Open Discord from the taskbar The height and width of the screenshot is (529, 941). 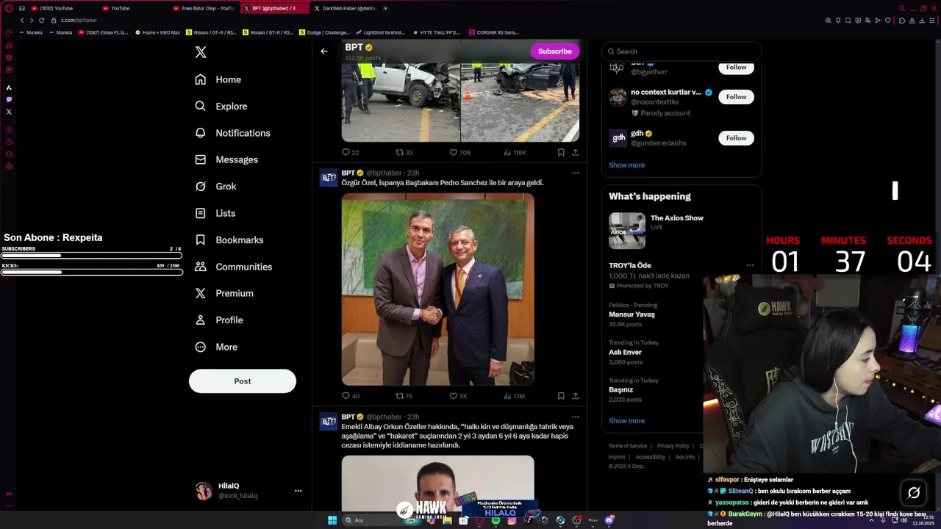609,520
